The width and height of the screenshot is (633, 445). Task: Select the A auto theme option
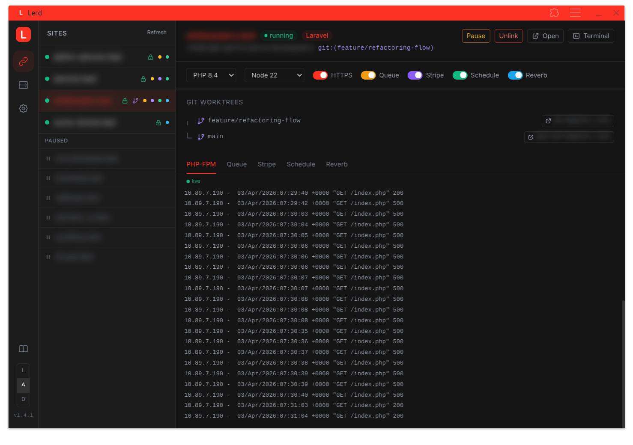point(23,385)
